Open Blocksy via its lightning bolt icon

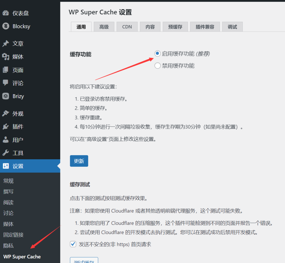pos(6,26)
